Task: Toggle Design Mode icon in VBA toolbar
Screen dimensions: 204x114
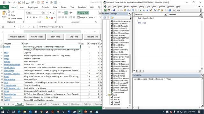Action: pyautogui.click(x=151, y=10)
